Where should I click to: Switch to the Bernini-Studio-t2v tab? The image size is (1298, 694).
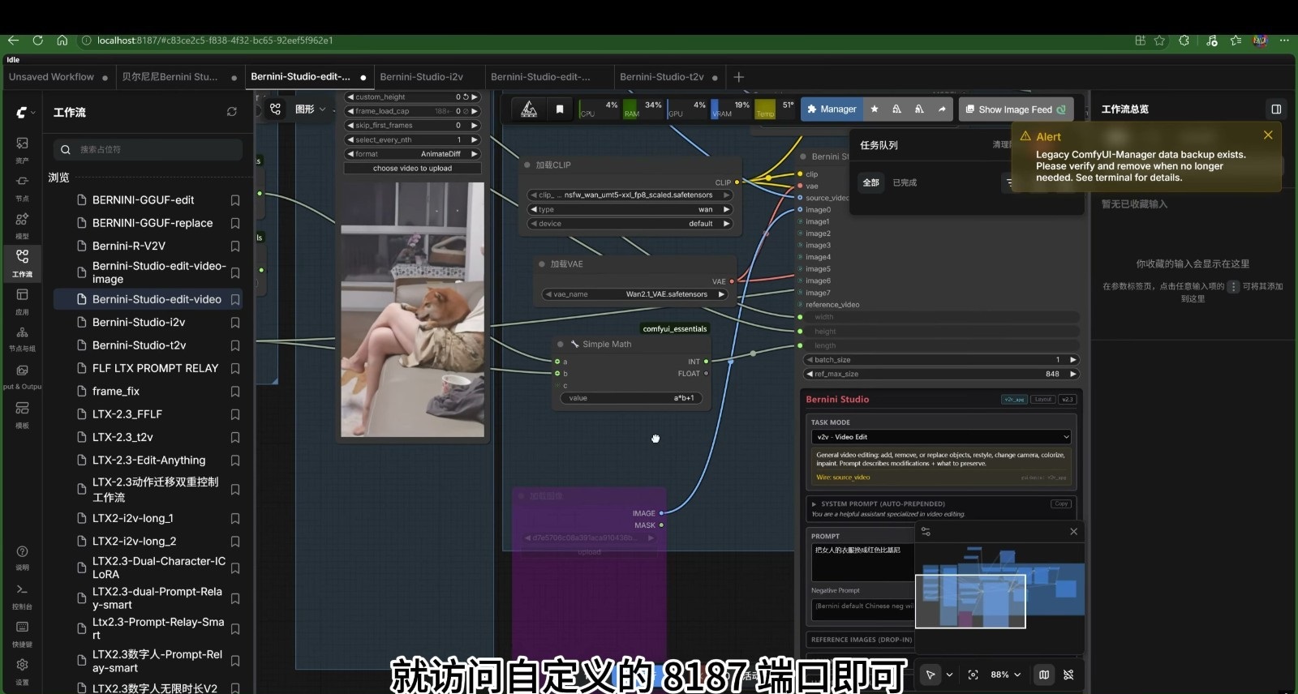[662, 77]
